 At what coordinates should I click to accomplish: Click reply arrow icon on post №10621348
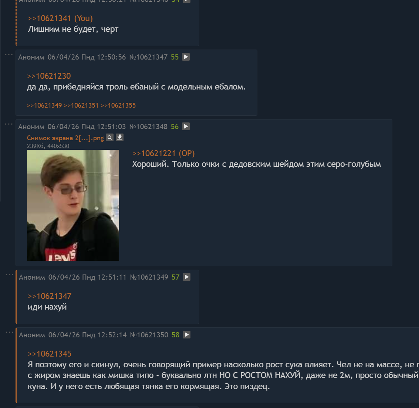(186, 127)
